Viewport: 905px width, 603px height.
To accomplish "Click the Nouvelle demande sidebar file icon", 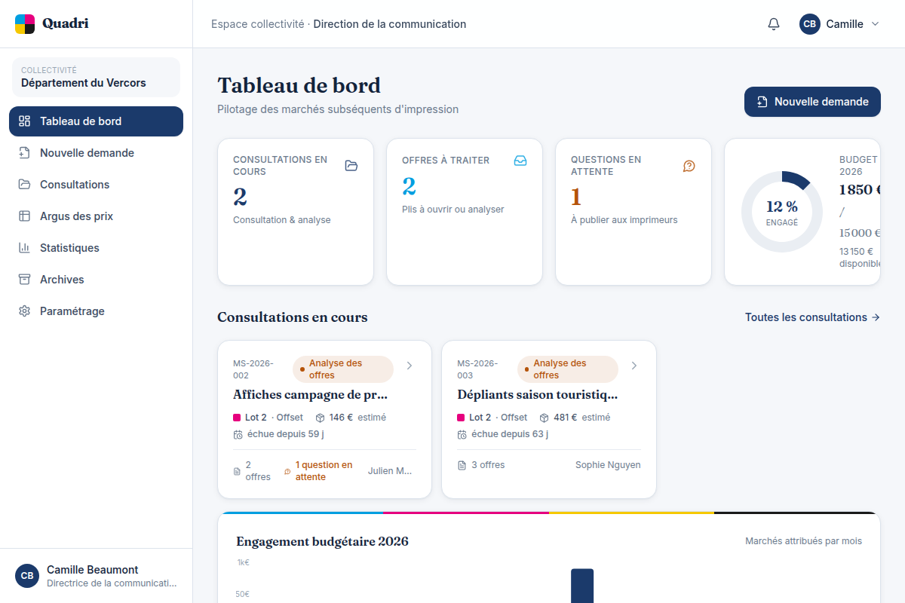I will [25, 153].
